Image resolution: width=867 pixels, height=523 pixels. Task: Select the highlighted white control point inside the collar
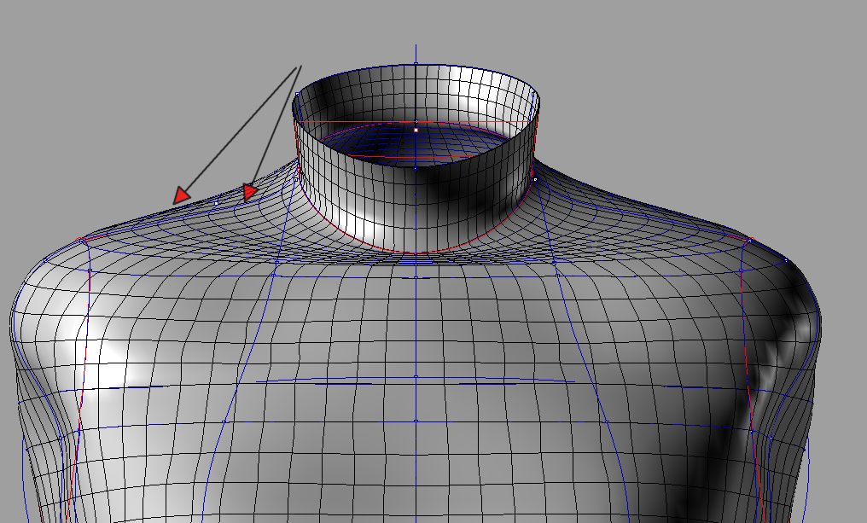(x=416, y=130)
